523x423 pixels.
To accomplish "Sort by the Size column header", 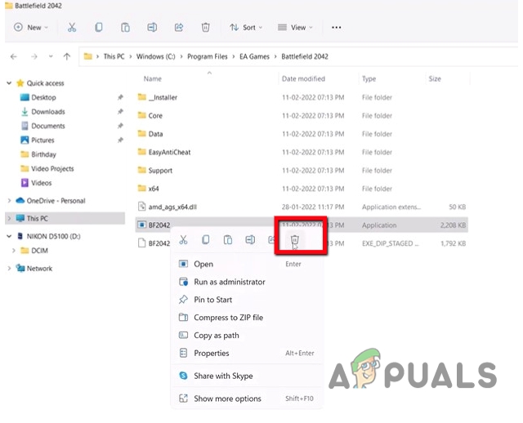I will coord(435,79).
